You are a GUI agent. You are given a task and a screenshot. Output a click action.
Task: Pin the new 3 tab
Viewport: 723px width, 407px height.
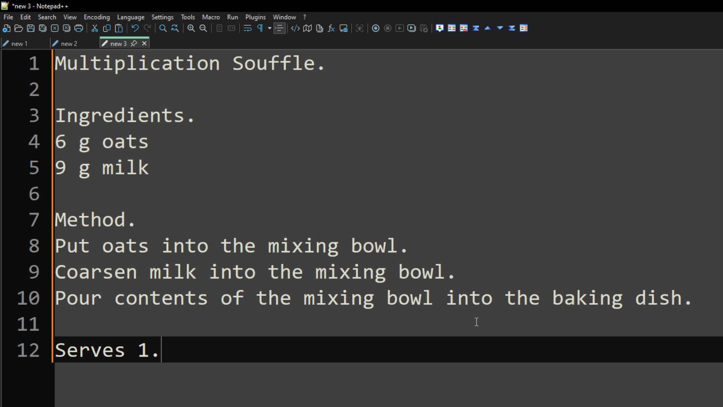[x=134, y=43]
